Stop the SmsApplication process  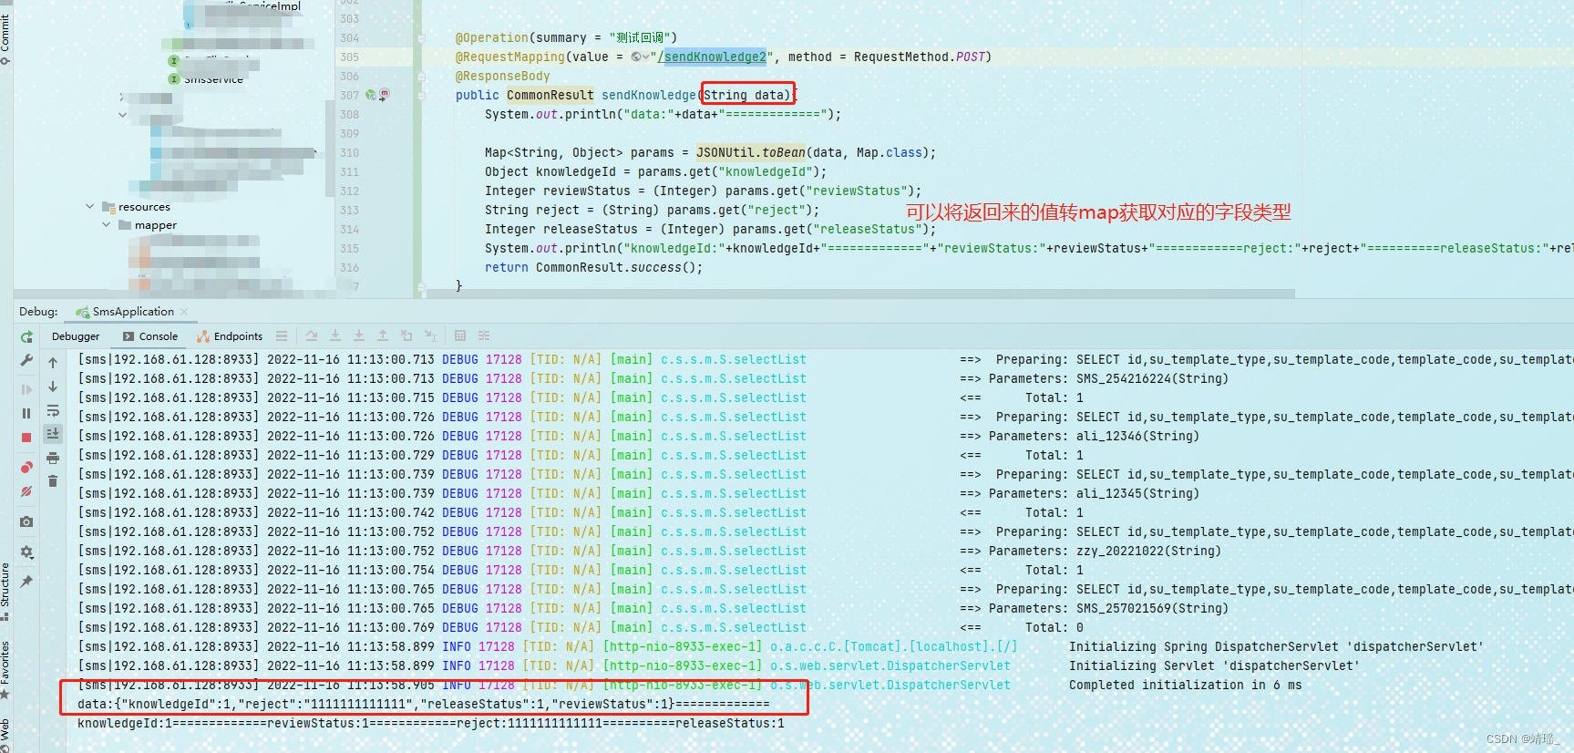click(26, 438)
